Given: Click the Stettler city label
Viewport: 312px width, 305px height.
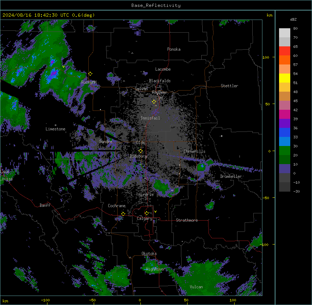Looking at the screenshot, I should tap(229, 86).
